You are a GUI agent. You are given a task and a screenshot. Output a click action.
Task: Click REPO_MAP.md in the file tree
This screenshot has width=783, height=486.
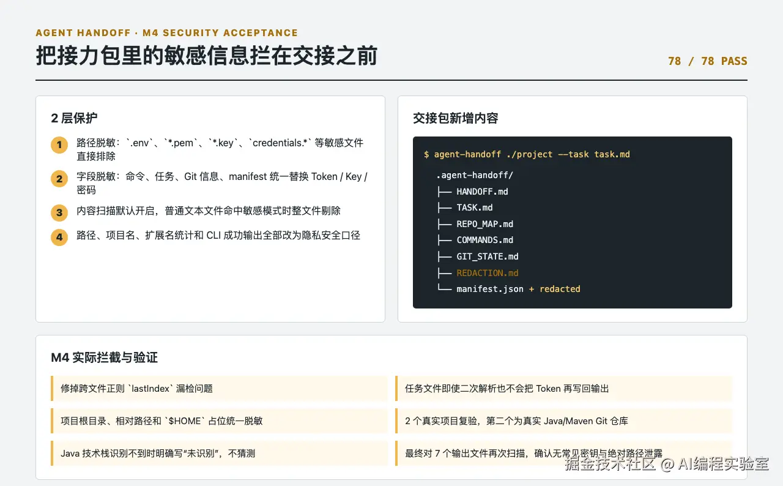(x=484, y=224)
